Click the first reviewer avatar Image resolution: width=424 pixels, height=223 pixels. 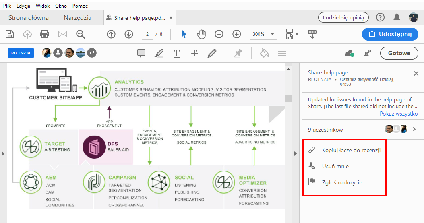coord(47,53)
